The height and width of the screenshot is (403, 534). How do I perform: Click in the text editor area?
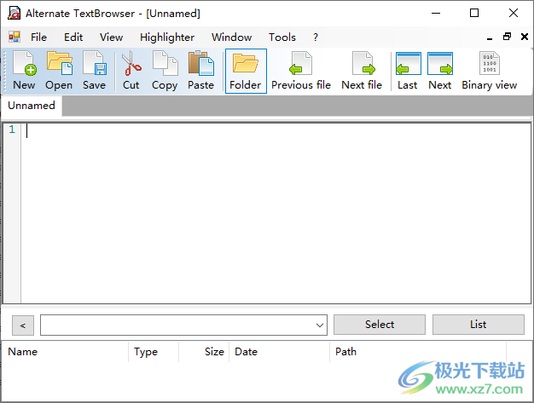276,214
